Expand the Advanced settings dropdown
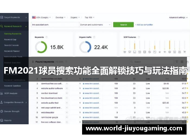Image resolution: width=190 pixels, height=138 pixels. click(x=178, y=18)
